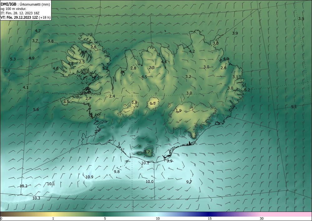Click the '(+18 h)' forecast offset text

(45, 17)
